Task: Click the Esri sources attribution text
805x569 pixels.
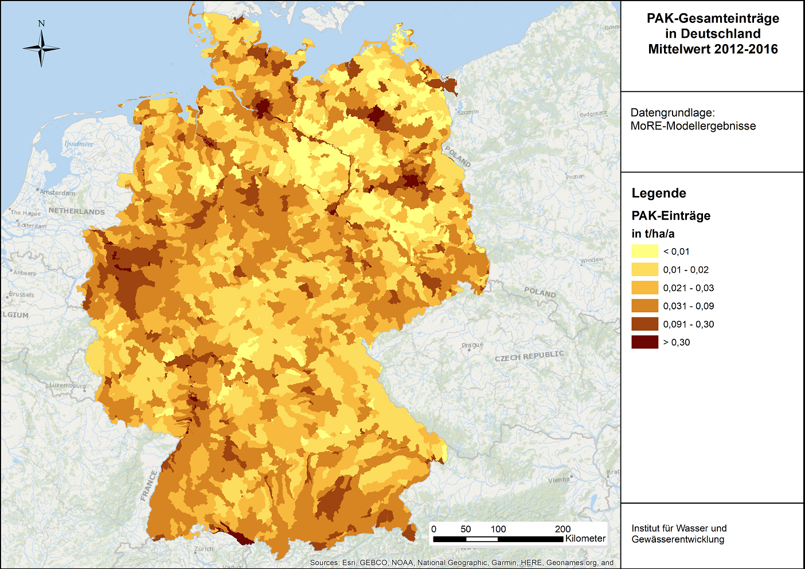Action: [462, 563]
